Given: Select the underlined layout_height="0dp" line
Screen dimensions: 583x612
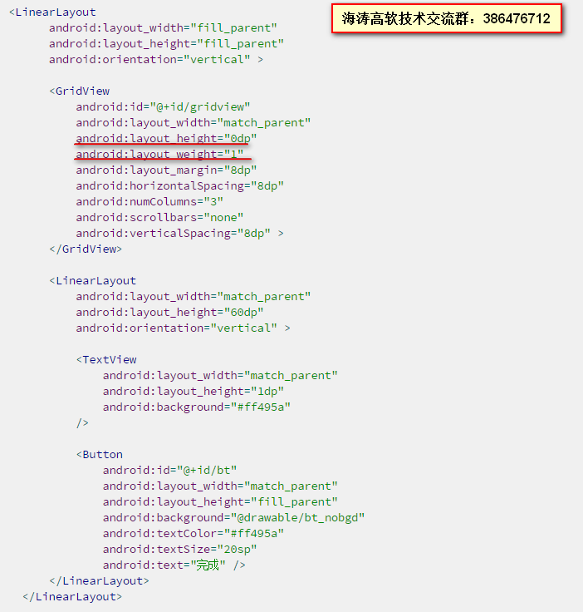Looking at the screenshot, I should coord(166,139).
